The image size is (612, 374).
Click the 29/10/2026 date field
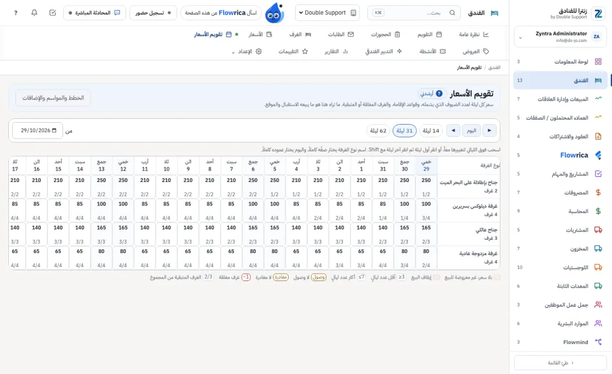point(38,130)
